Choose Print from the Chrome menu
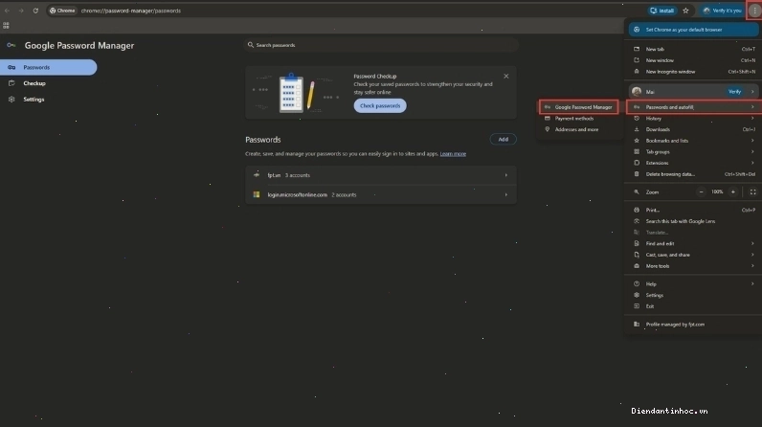The width and height of the screenshot is (762, 427). [x=693, y=211]
